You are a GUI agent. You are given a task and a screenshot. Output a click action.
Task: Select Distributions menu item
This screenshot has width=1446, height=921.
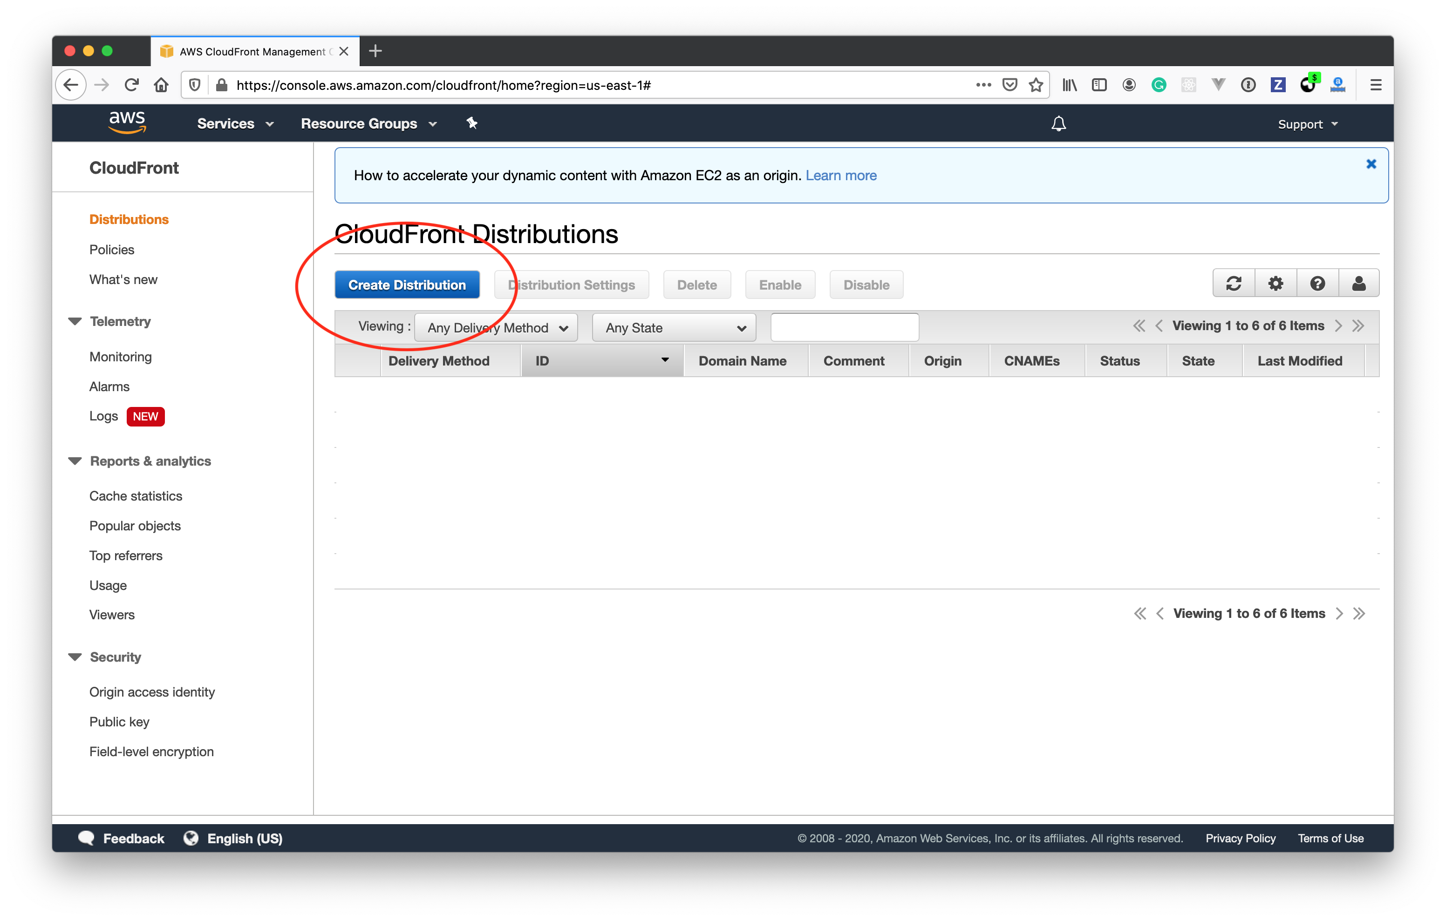(129, 219)
